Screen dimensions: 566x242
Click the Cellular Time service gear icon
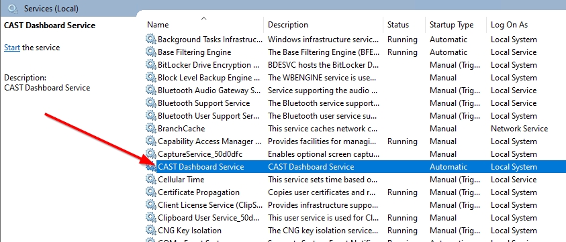pos(151,180)
